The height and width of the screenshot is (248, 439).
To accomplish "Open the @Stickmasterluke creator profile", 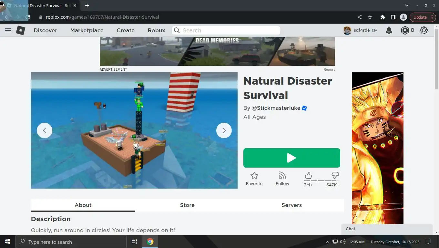I will [276, 108].
